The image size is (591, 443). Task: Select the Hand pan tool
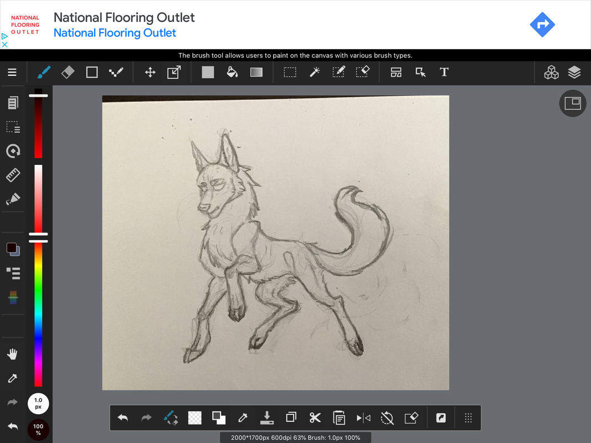[x=12, y=354]
